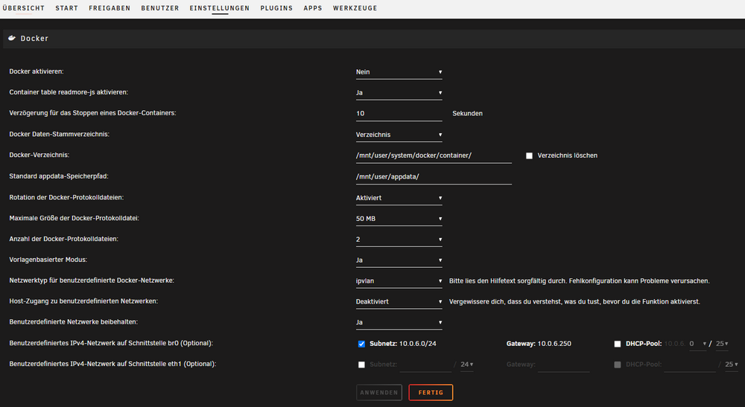Click the FERTIG button
The height and width of the screenshot is (407, 745).
[431, 392]
